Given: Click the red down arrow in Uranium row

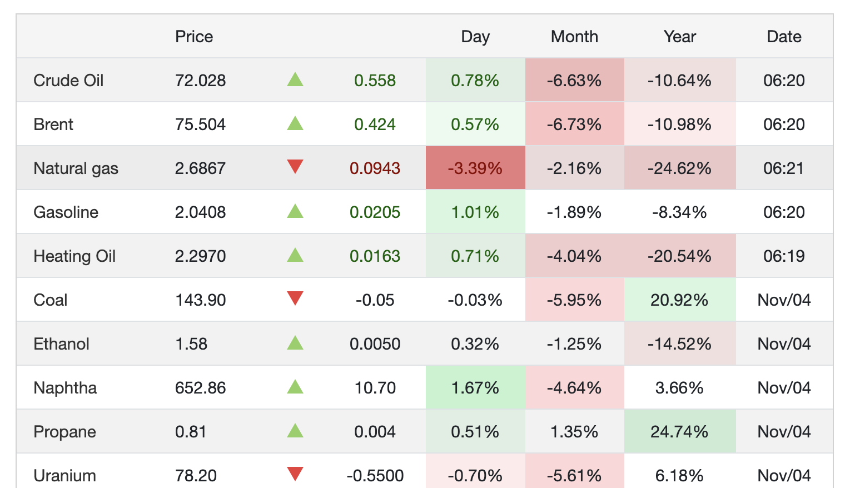Looking at the screenshot, I should pyautogui.click(x=295, y=474).
